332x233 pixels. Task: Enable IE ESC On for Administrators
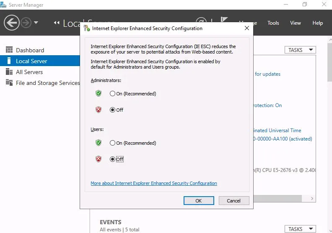point(112,94)
